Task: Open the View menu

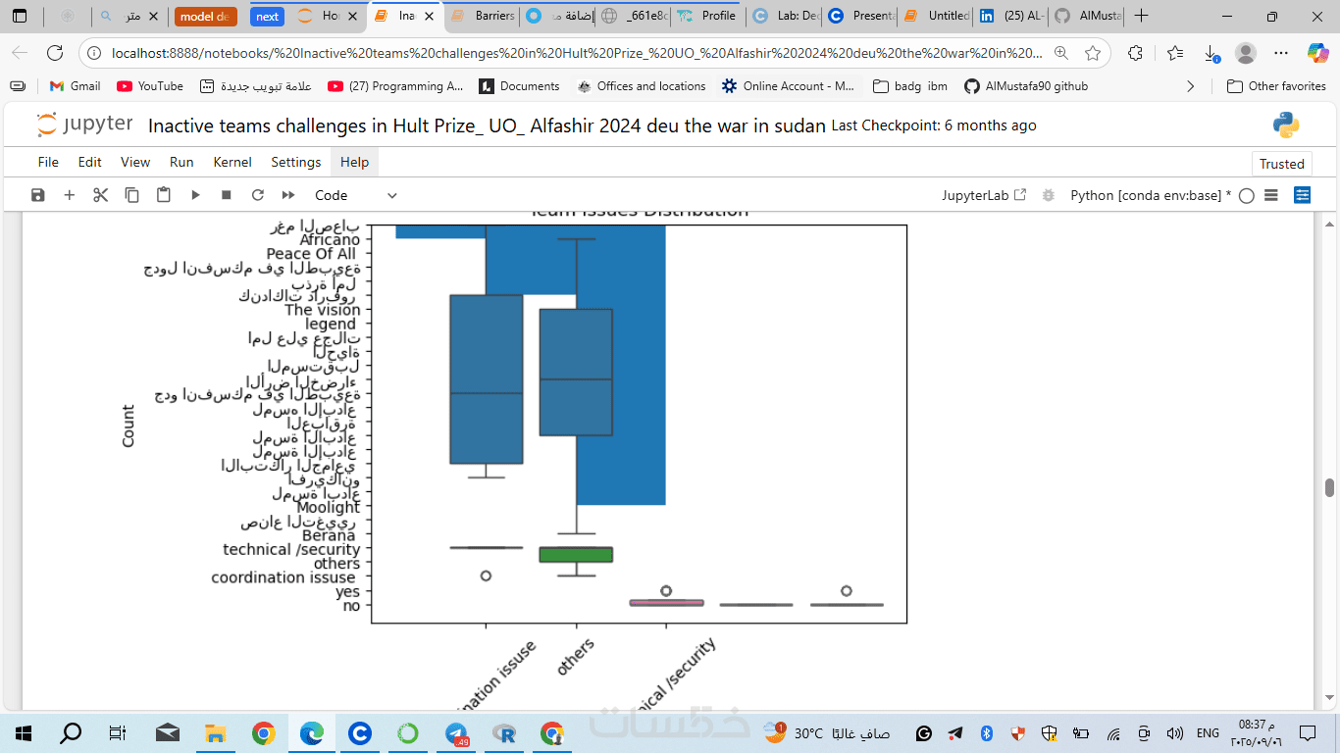Action: pyautogui.click(x=135, y=162)
